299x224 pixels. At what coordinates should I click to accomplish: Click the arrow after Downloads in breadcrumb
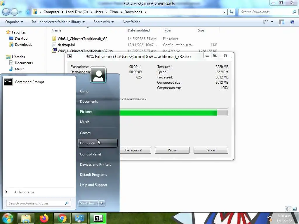tap(145, 12)
